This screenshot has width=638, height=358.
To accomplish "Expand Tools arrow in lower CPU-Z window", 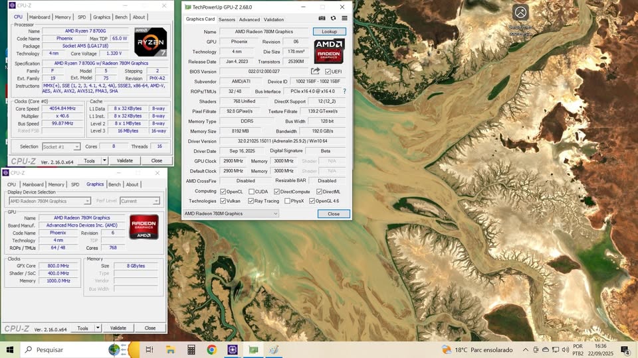I will pyautogui.click(x=98, y=328).
